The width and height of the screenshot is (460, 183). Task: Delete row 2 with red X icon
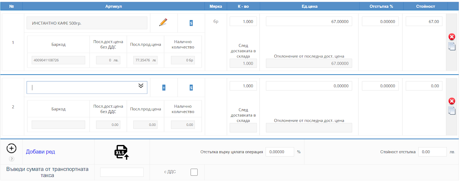click(452, 101)
